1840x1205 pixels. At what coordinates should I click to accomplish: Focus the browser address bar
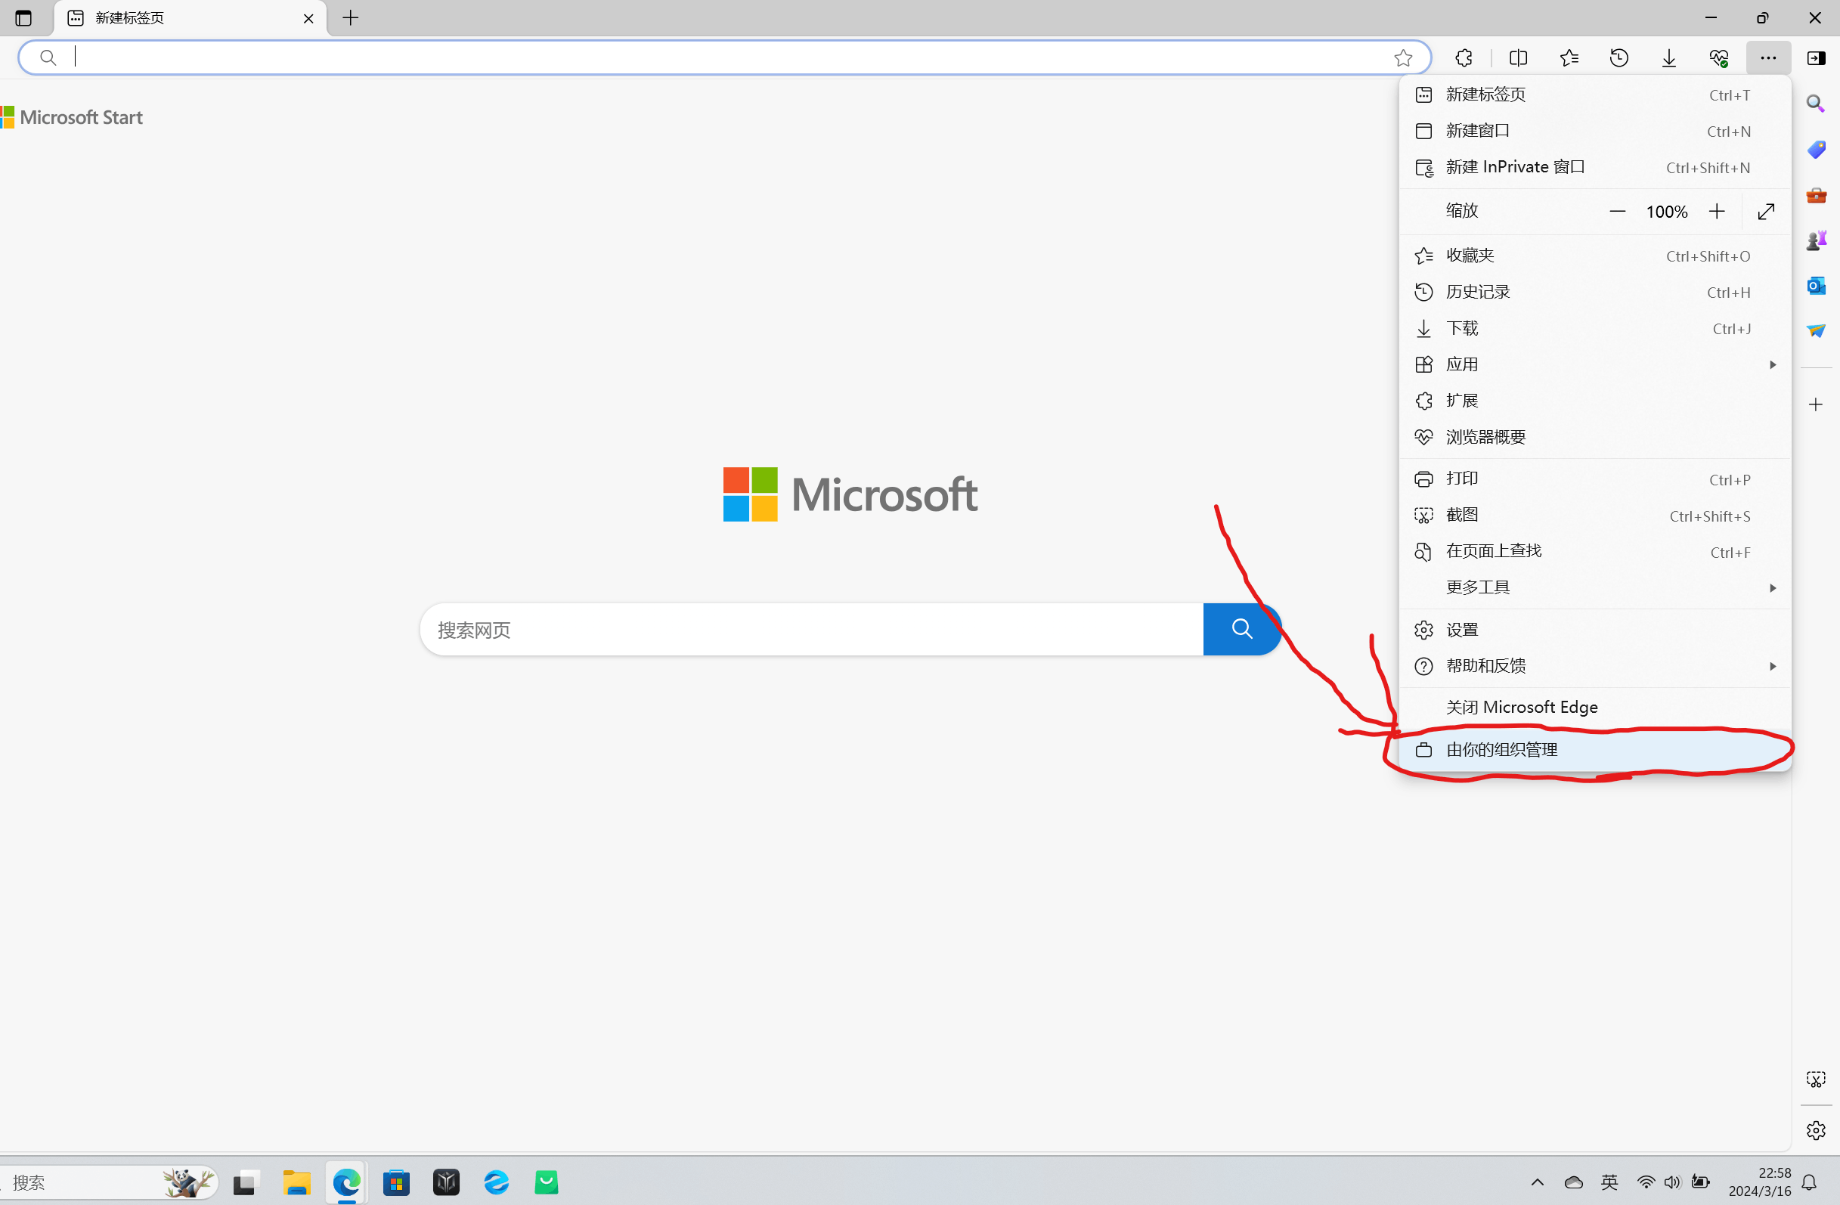724,57
